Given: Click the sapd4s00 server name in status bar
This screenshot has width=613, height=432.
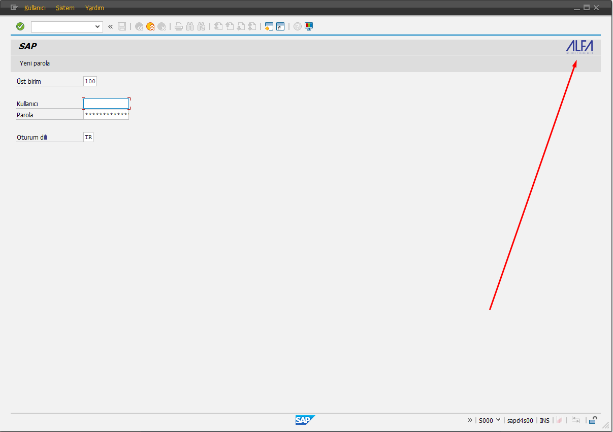Looking at the screenshot, I should click(520, 420).
